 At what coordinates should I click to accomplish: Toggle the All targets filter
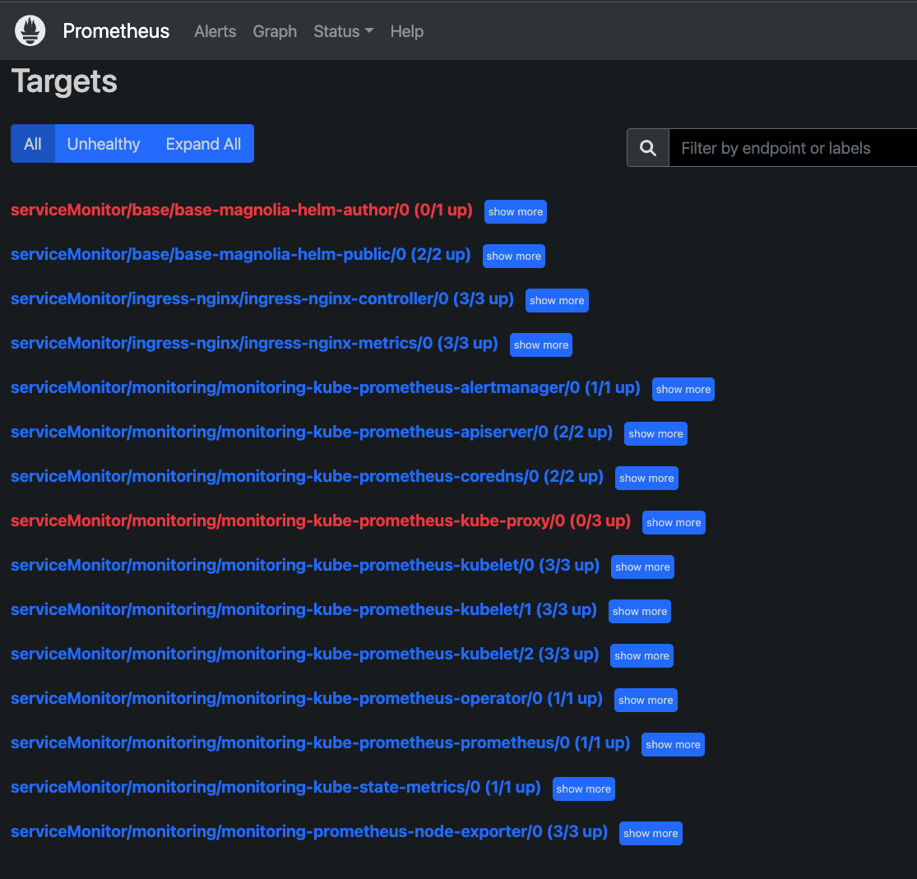click(x=33, y=144)
